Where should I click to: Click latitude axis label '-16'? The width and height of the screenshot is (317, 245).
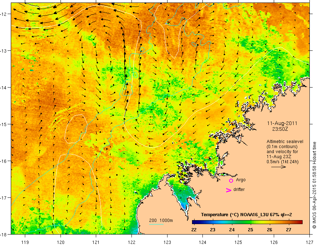(x=4, y=161)
